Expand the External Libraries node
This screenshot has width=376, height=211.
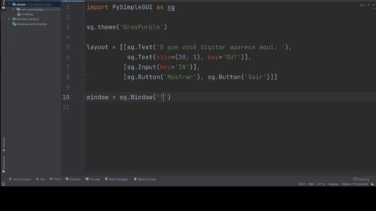(9, 19)
